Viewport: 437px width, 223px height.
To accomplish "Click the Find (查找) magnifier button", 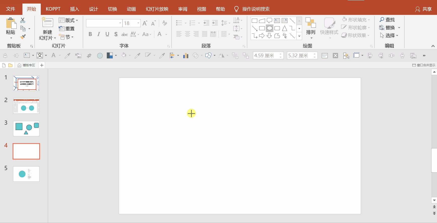I will 387,20.
